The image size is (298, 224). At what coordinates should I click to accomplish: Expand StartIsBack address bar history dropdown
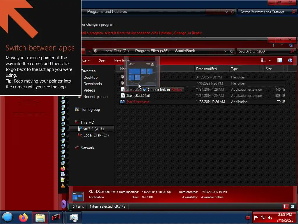coord(225,51)
